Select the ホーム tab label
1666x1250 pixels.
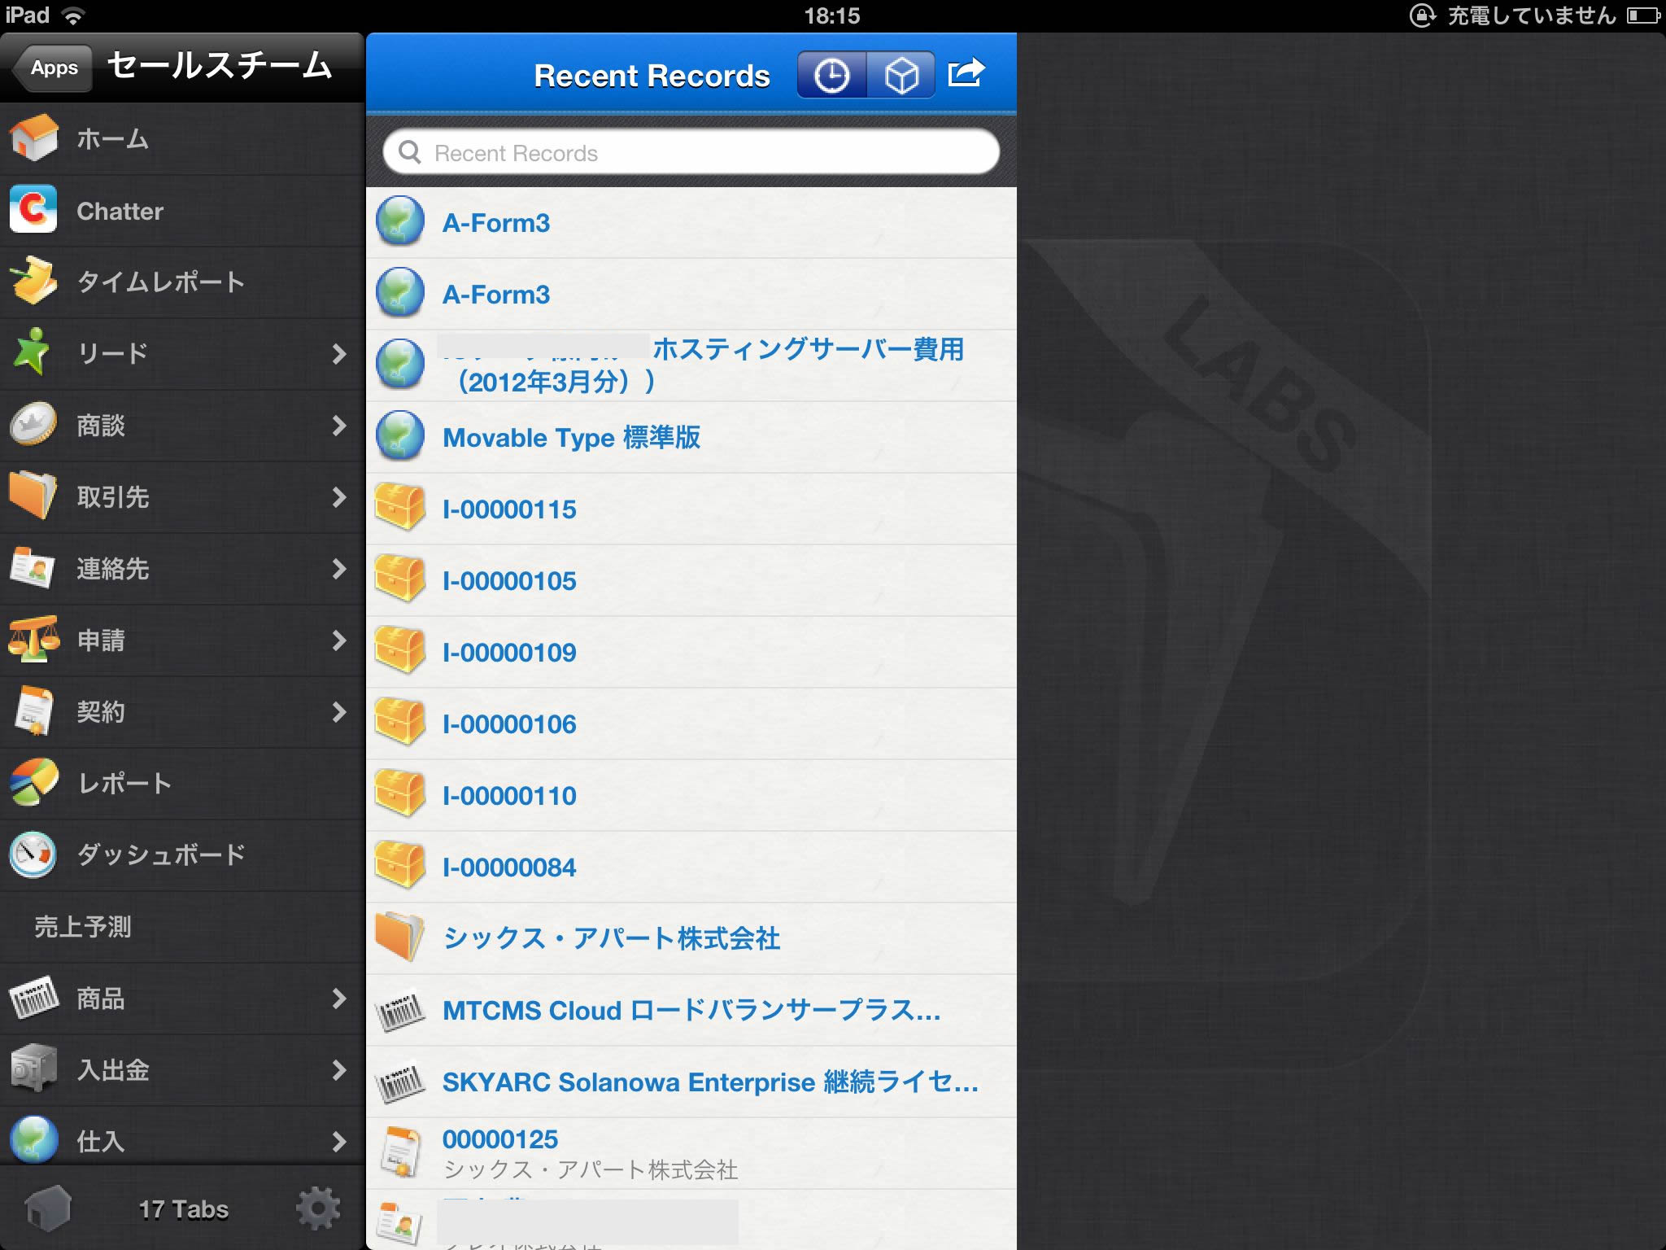(x=112, y=139)
